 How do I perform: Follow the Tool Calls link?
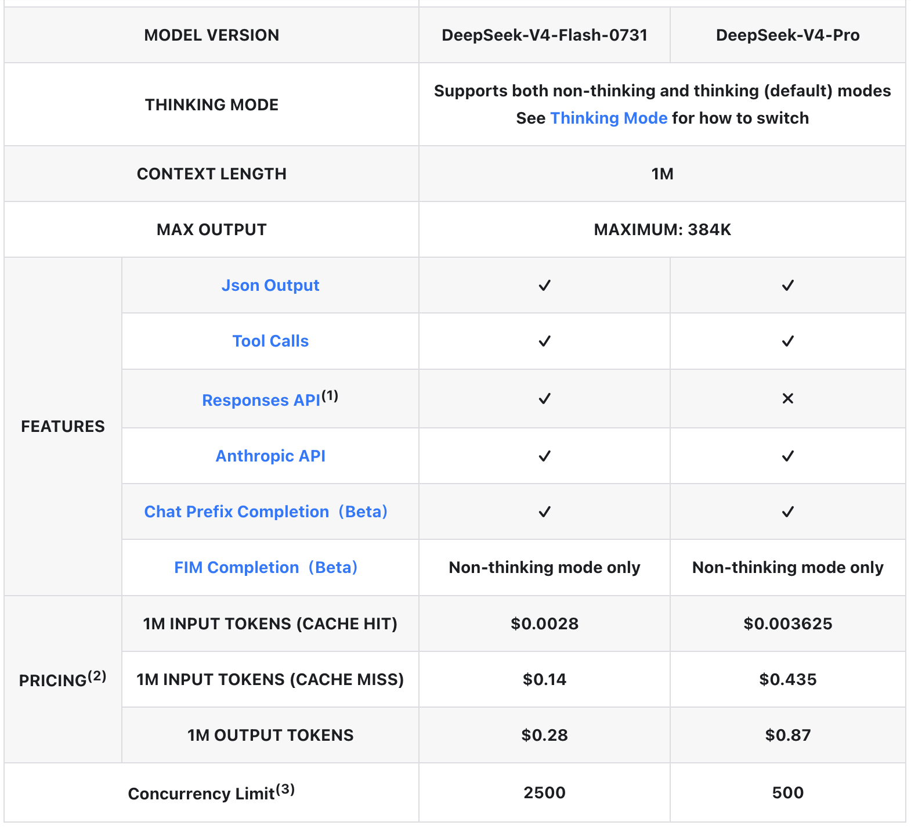(x=270, y=341)
